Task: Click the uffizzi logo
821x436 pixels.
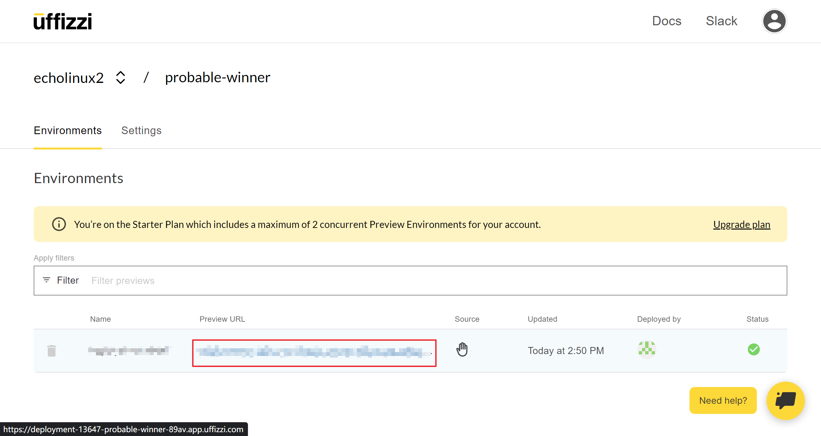Action: pyautogui.click(x=63, y=21)
